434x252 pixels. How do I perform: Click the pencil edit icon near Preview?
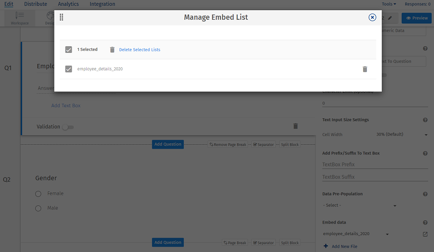coord(390,18)
